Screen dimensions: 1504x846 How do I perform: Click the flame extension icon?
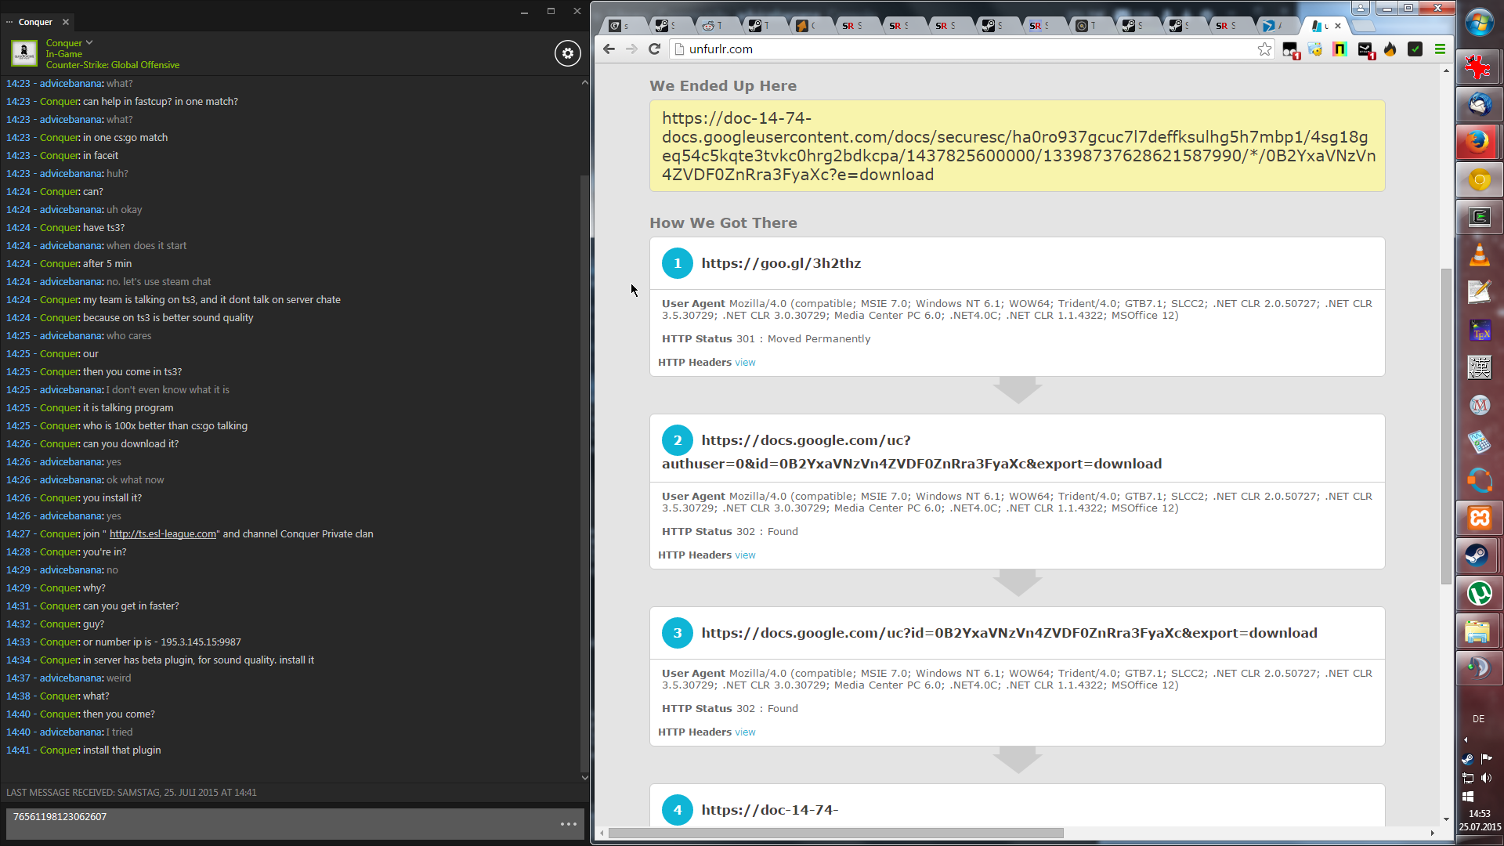point(1390,49)
